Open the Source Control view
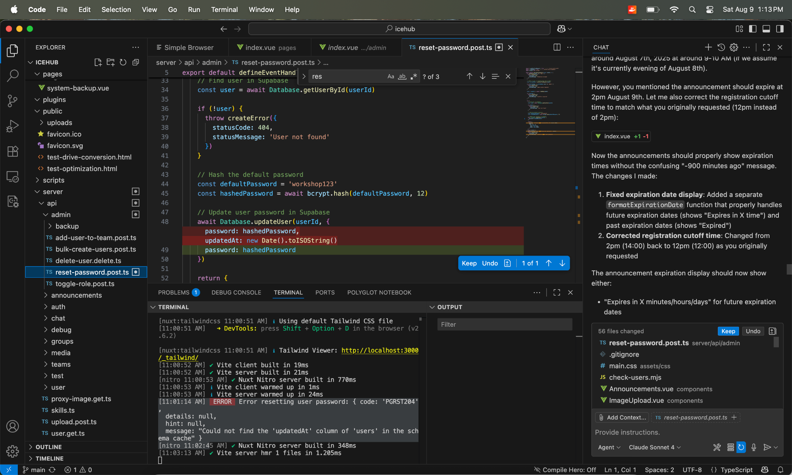The height and width of the screenshot is (475, 792). [x=12, y=101]
